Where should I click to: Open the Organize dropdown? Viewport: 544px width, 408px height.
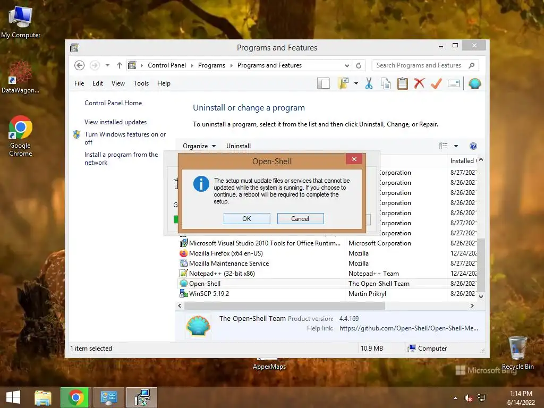(x=199, y=146)
